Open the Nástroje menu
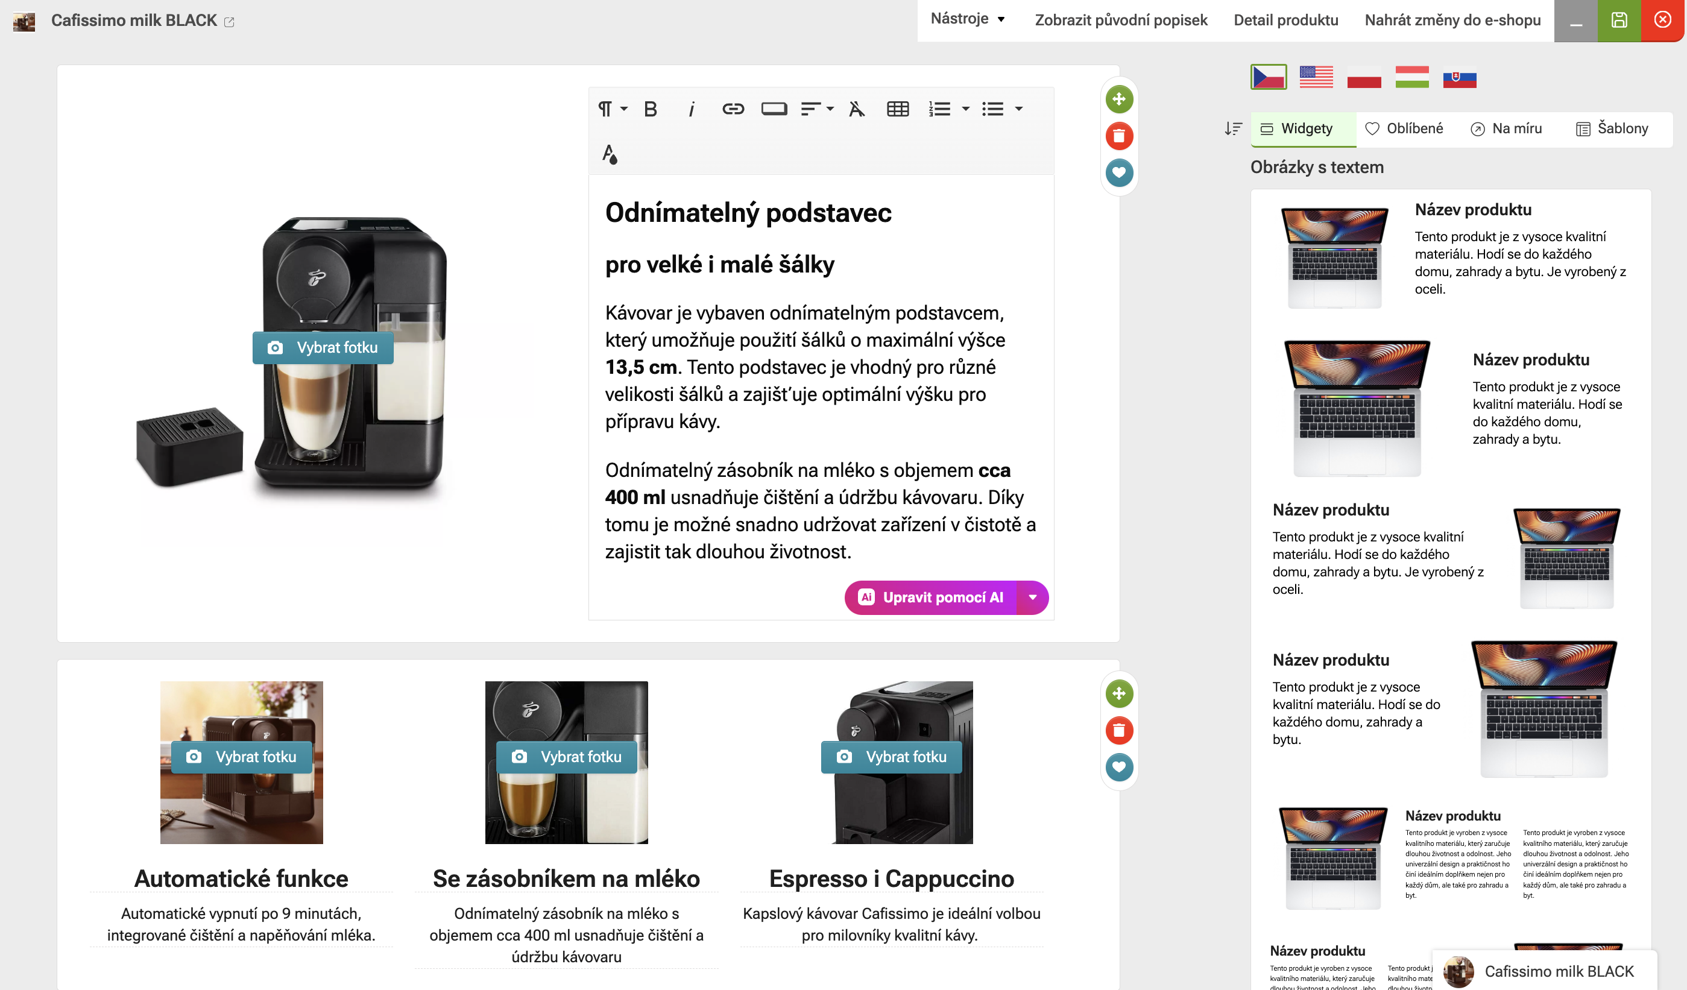This screenshot has width=1687, height=990. point(967,19)
